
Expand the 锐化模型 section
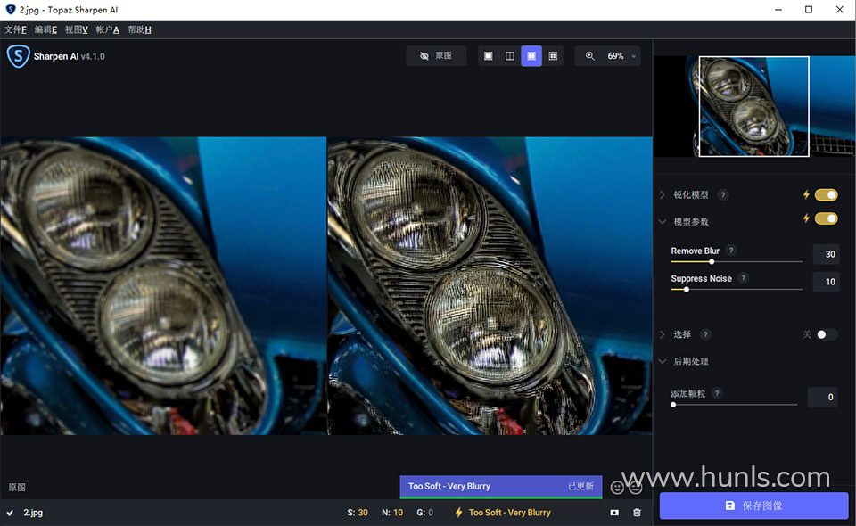(x=663, y=195)
